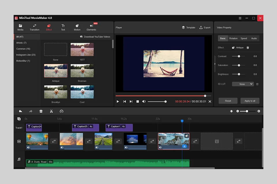
Task: Zoom out the timeline
Action: click(x=237, y=111)
